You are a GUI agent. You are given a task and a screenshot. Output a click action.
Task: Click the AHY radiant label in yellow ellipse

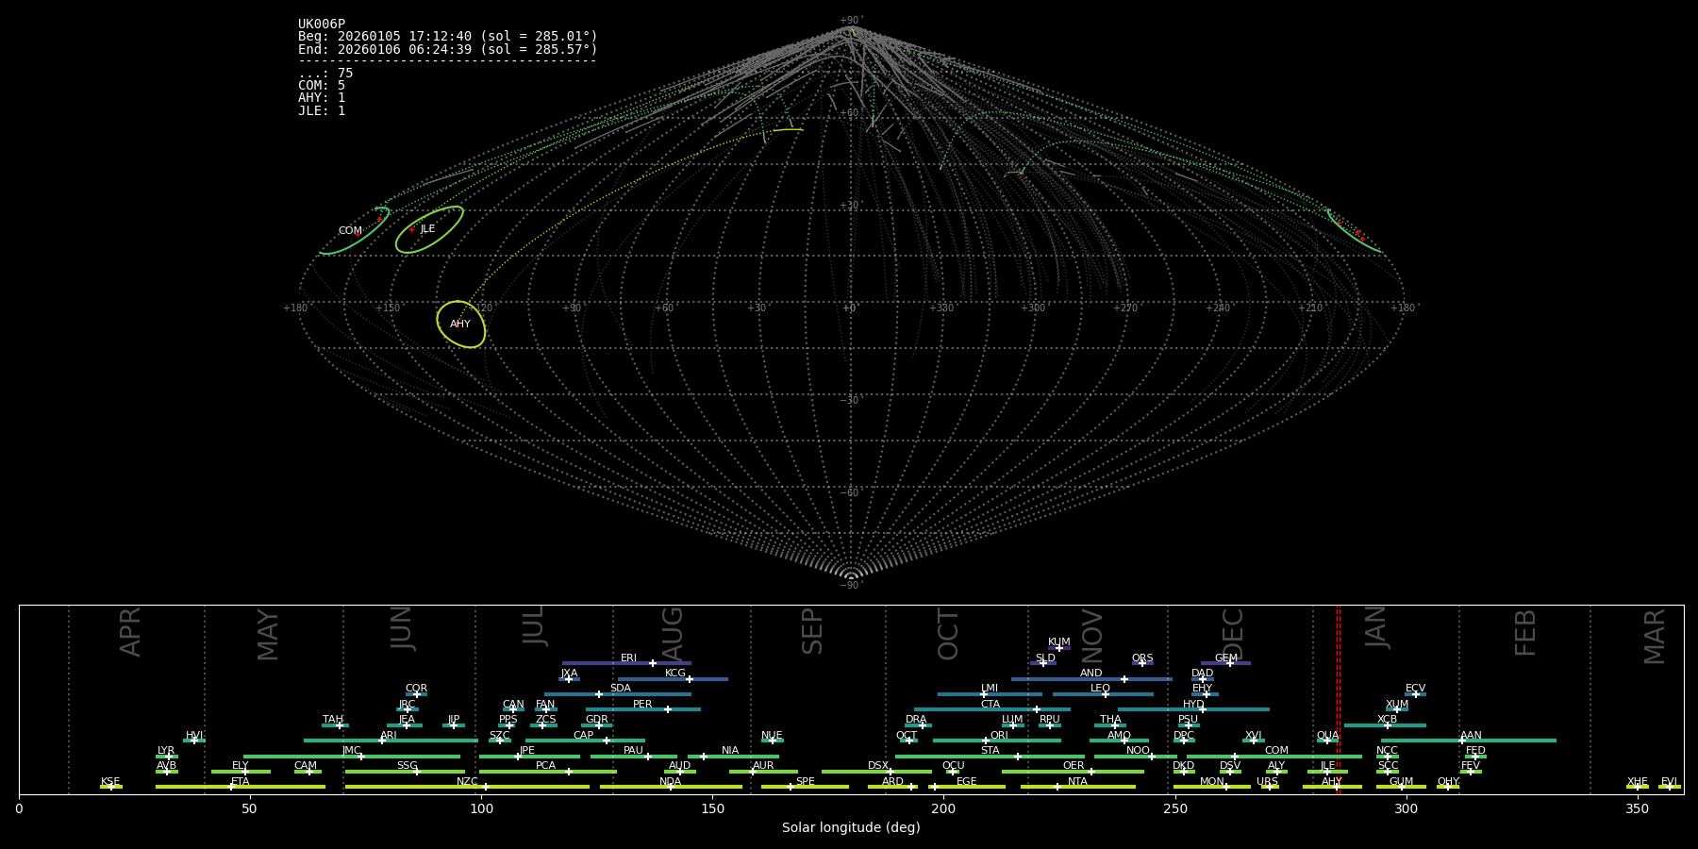point(459,325)
